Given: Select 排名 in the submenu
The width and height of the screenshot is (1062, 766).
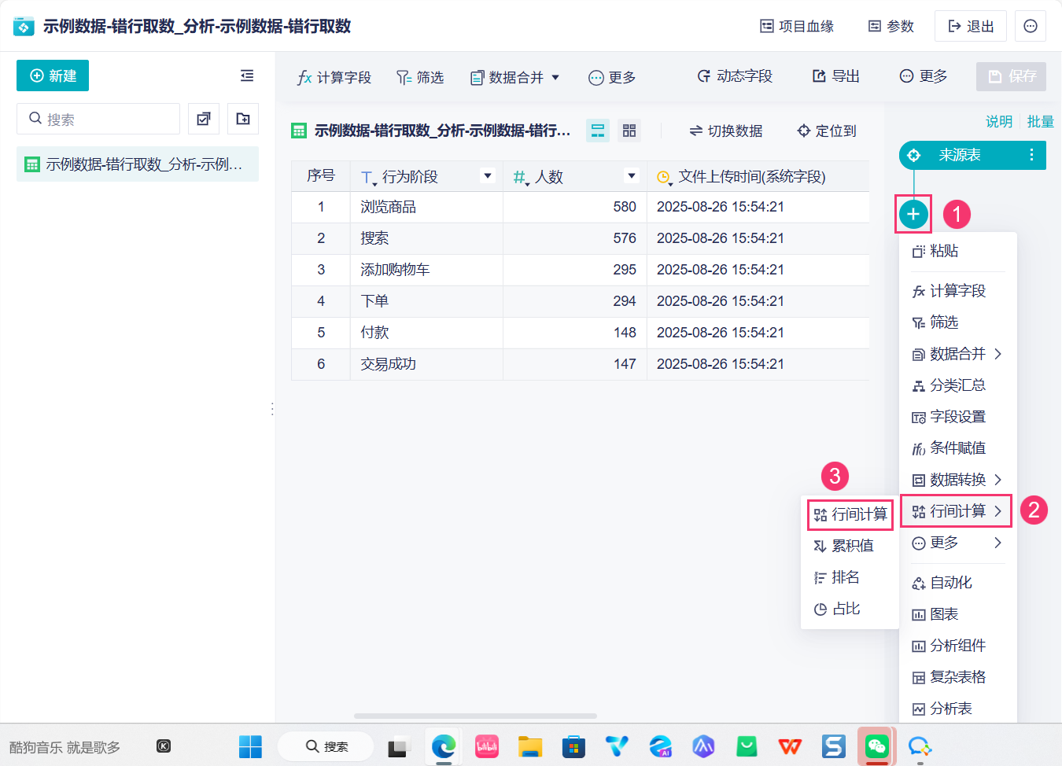Looking at the screenshot, I should click(x=850, y=577).
